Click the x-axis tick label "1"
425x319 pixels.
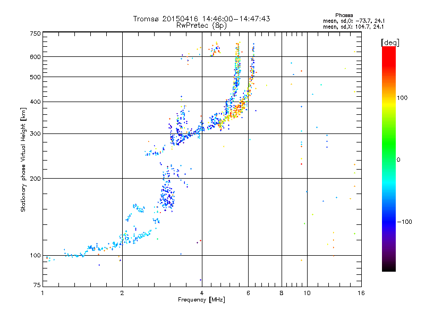(42, 293)
